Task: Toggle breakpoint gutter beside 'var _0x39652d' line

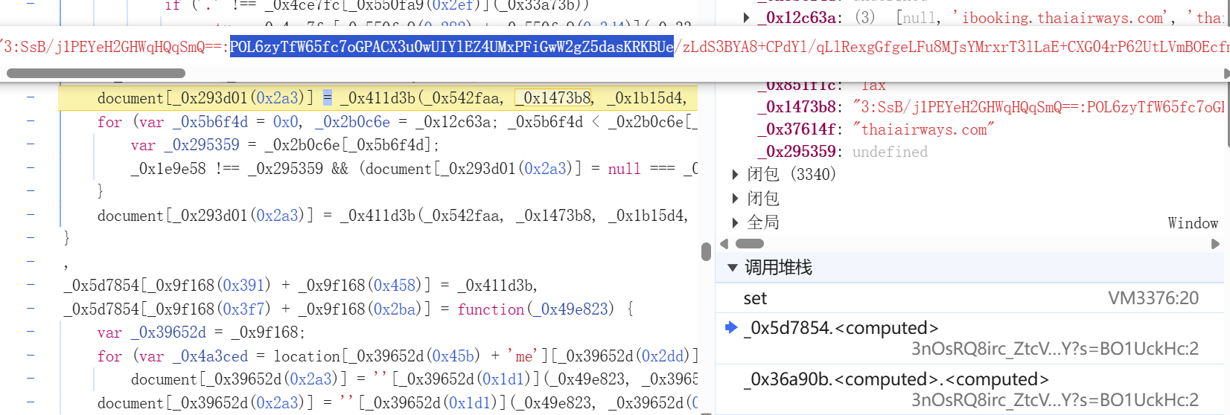Action: 31,332
